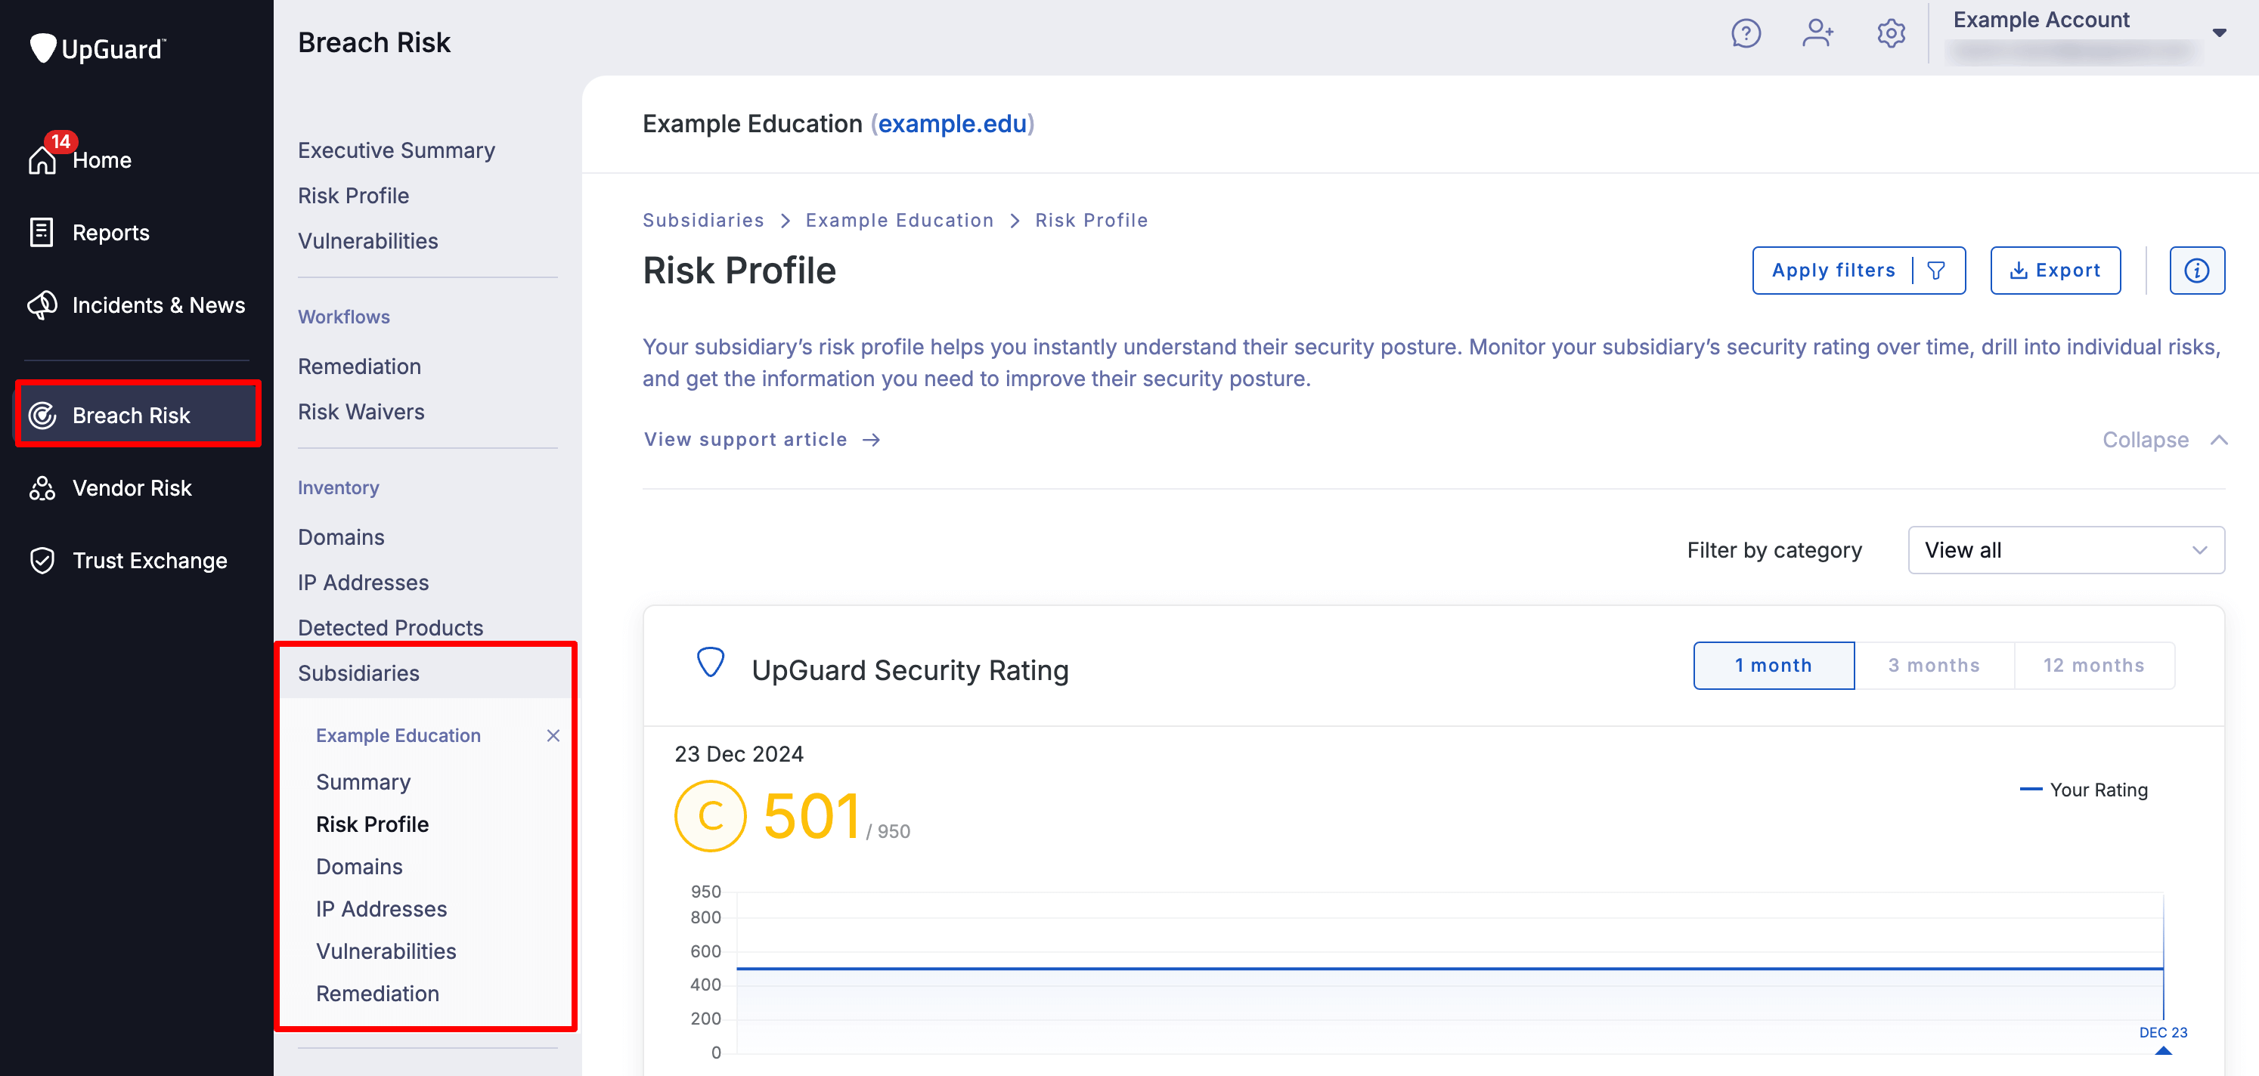Click the blue rating line in the chart
Image resolution: width=2259 pixels, height=1076 pixels.
click(x=1449, y=968)
